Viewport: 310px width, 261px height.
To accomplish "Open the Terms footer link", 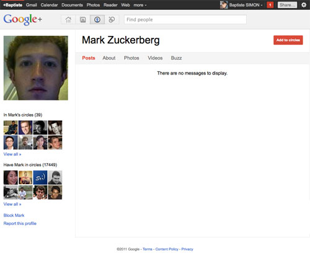I will (148, 249).
